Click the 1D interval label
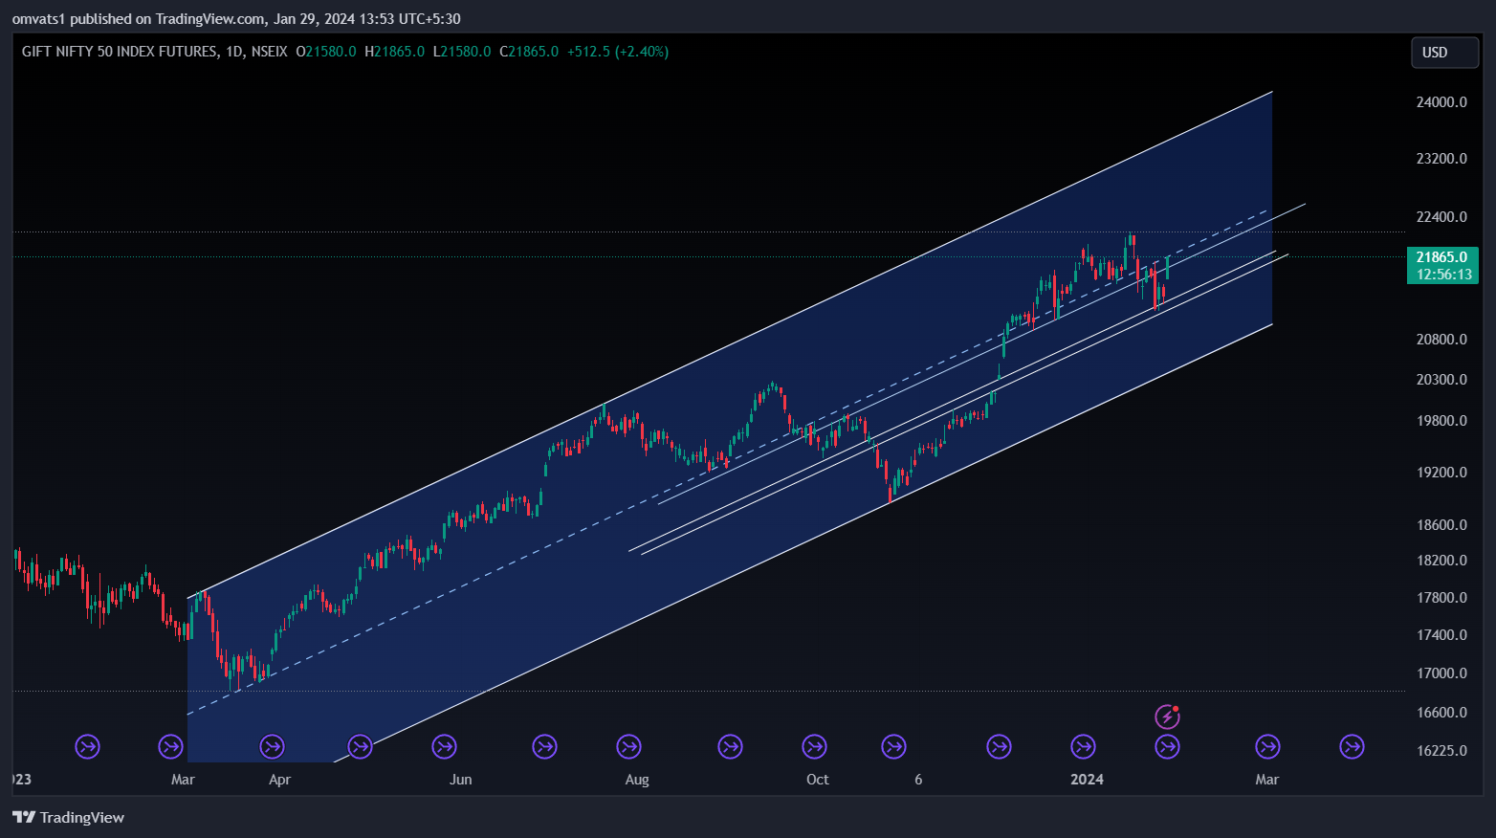 (234, 52)
